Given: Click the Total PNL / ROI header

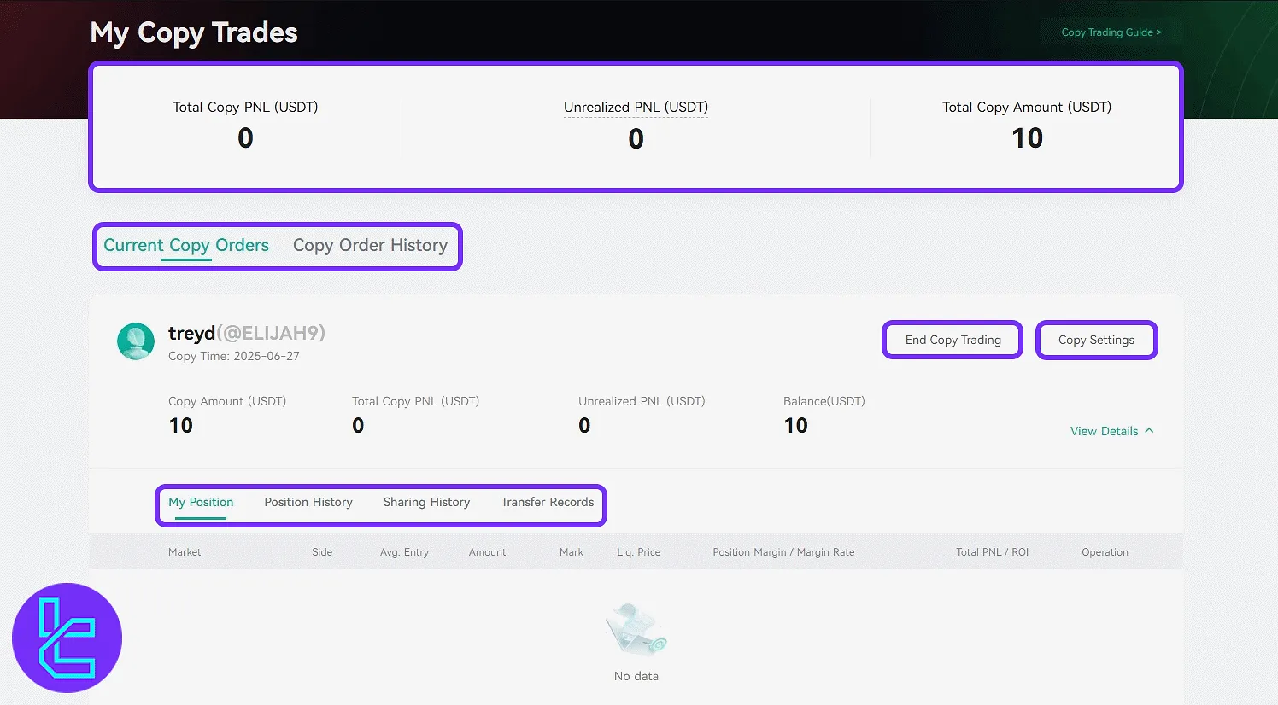Looking at the screenshot, I should [x=992, y=552].
